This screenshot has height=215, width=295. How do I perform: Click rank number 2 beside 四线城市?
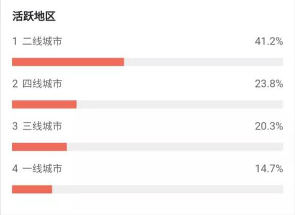[15, 84]
